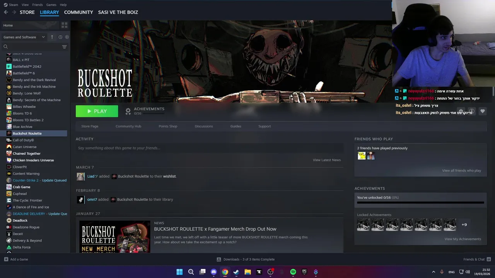Switch to Chrome in taskbar

point(225,272)
